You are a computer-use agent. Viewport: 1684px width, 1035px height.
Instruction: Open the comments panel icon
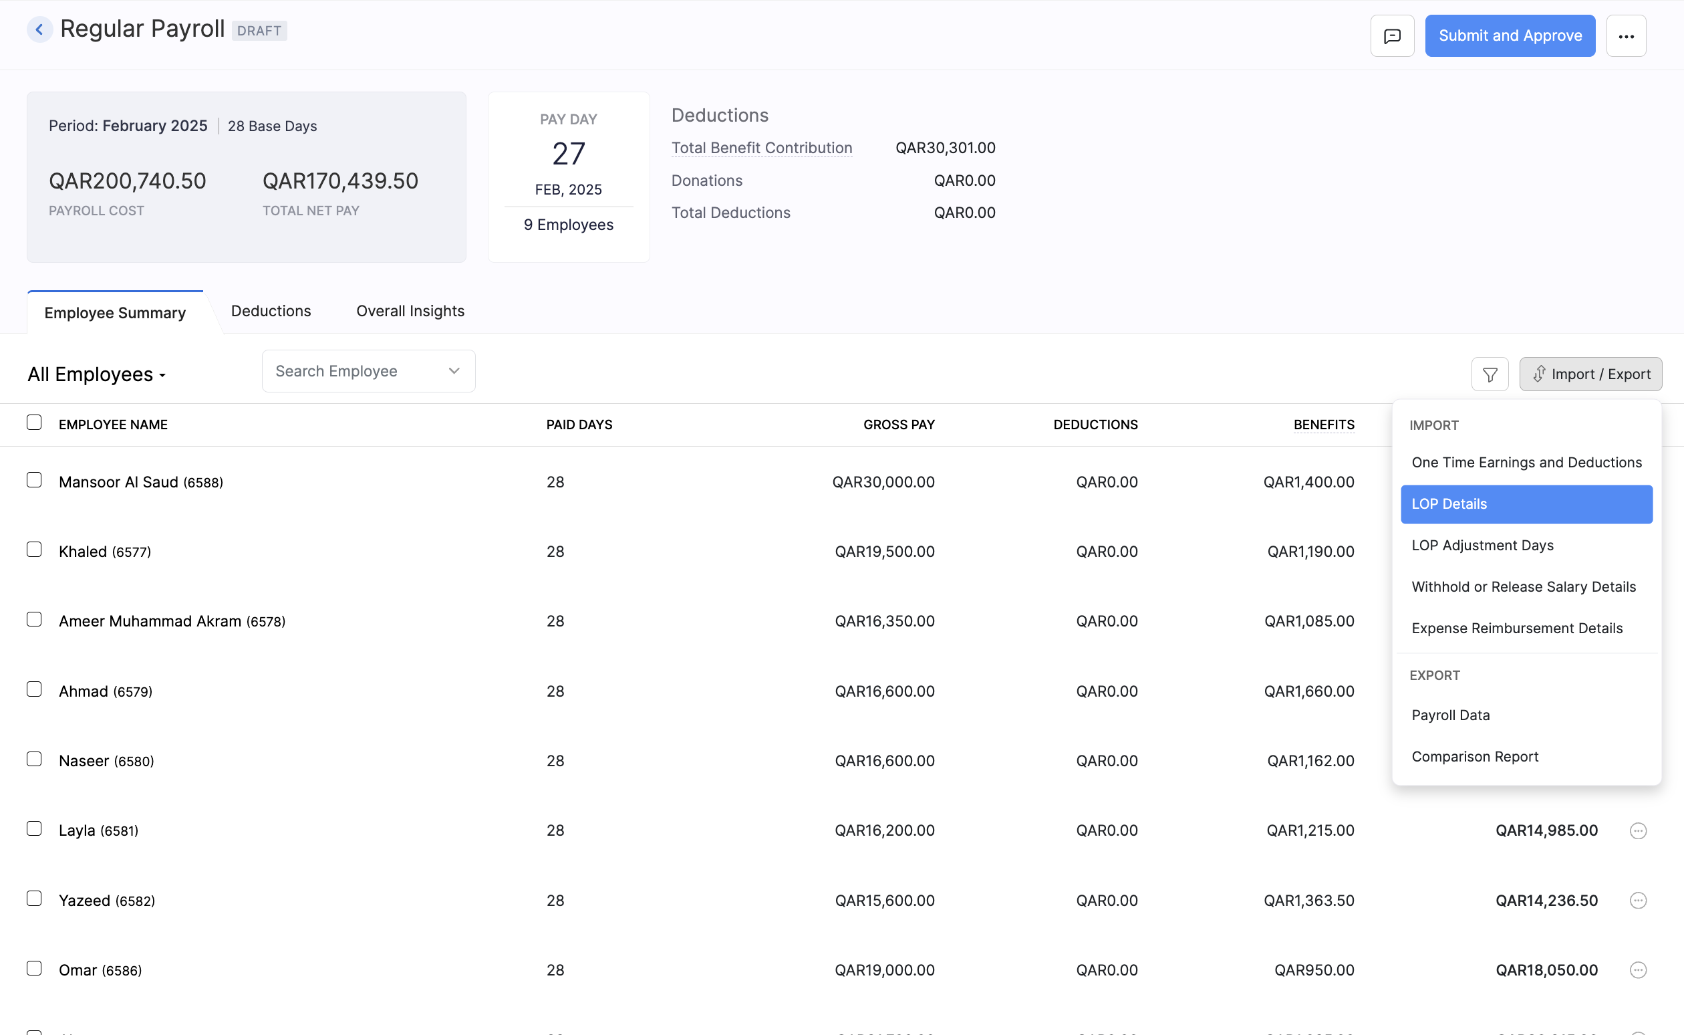click(x=1392, y=35)
